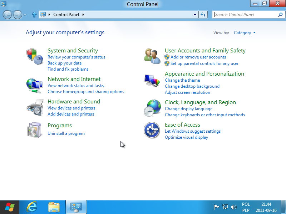The height and width of the screenshot is (214, 286).
Task: Click the taskbar clock showing 21:44
Action: (x=266, y=207)
